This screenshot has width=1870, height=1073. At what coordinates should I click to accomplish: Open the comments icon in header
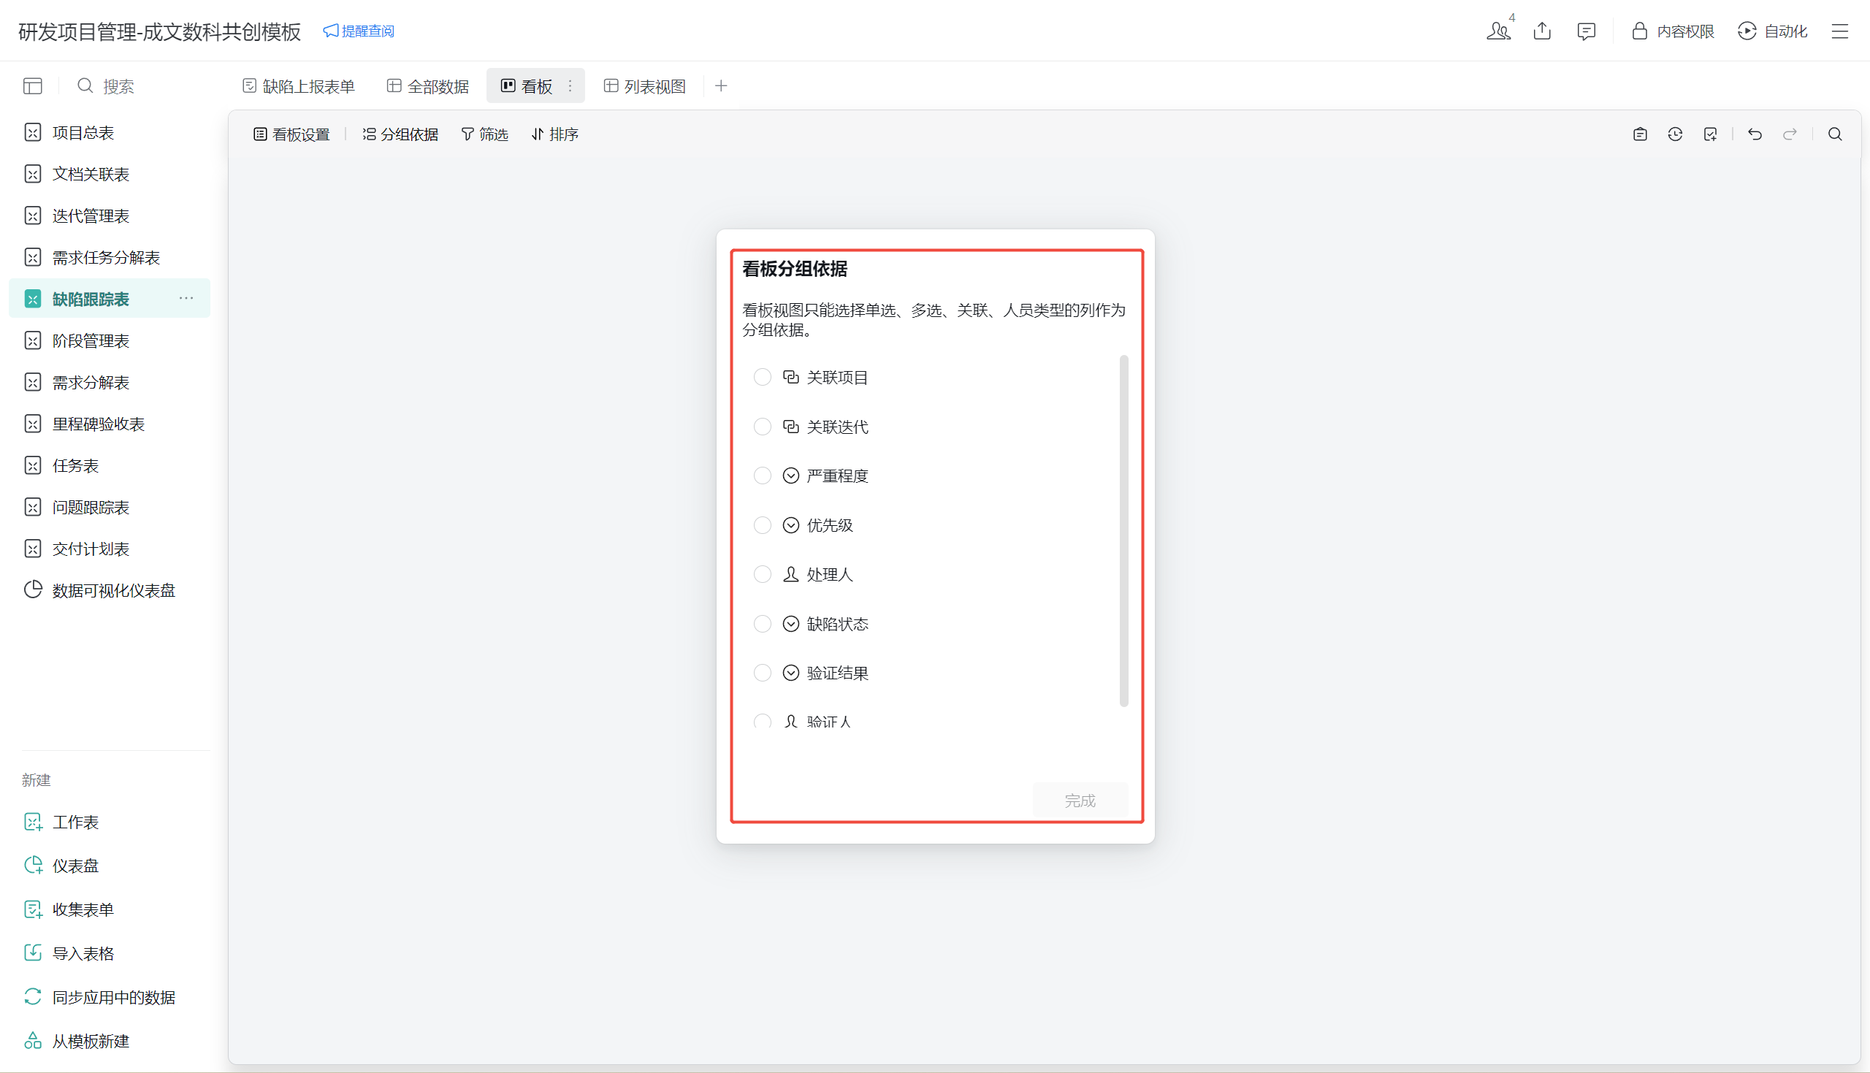click(x=1586, y=31)
